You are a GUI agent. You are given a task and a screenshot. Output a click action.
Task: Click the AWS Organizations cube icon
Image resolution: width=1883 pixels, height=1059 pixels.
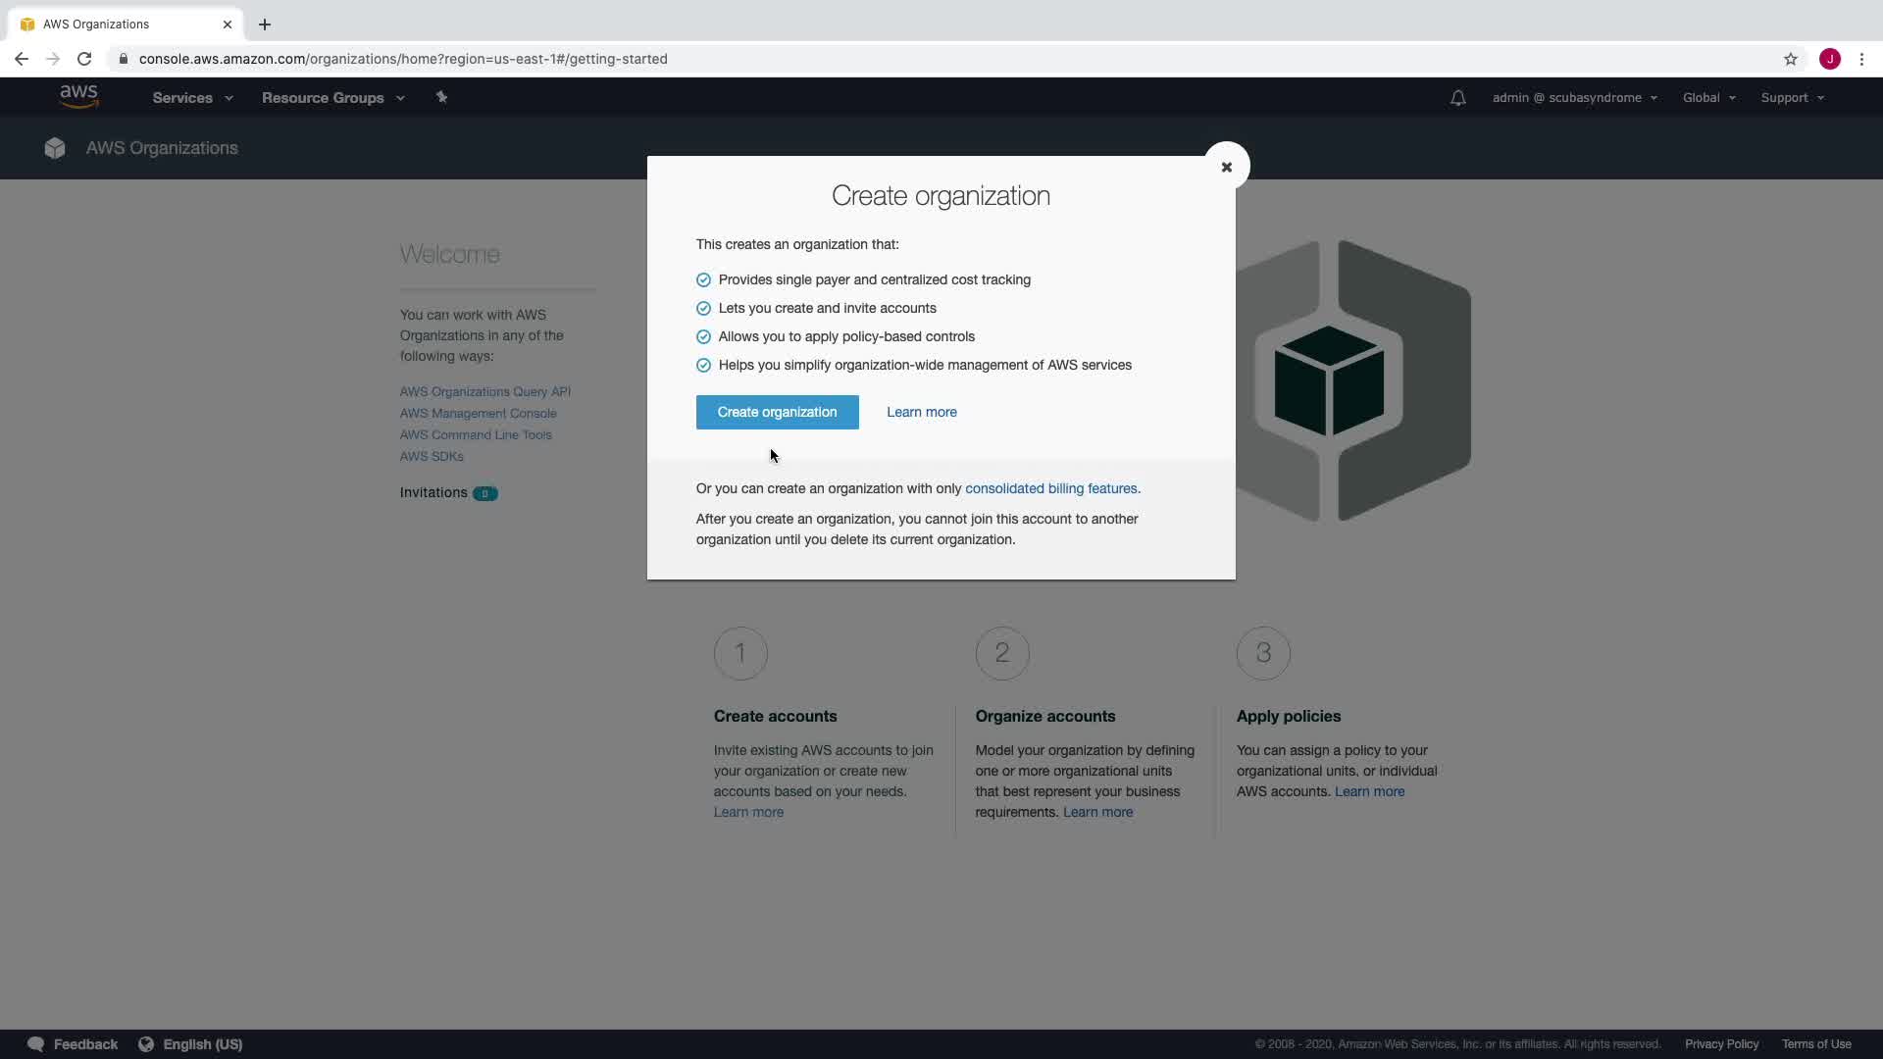[55, 148]
